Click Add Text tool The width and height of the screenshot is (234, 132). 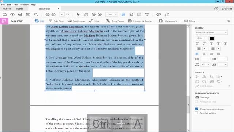tap(56, 21)
